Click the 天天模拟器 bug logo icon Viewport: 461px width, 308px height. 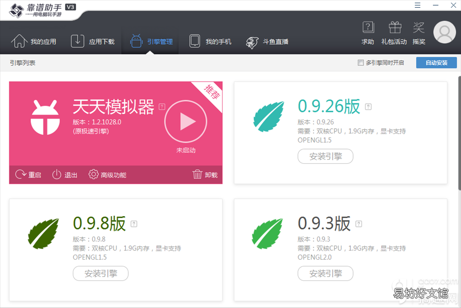tap(45, 118)
